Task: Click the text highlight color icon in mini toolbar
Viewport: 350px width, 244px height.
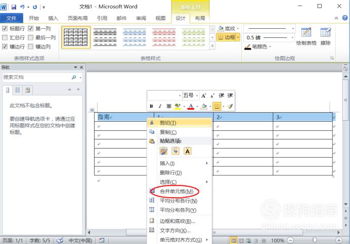Action: pos(178,106)
